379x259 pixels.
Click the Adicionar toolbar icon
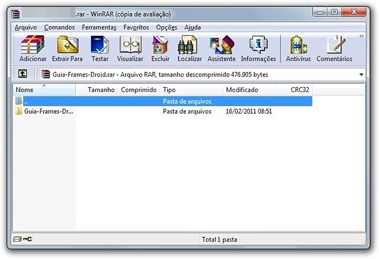pyautogui.click(x=33, y=49)
